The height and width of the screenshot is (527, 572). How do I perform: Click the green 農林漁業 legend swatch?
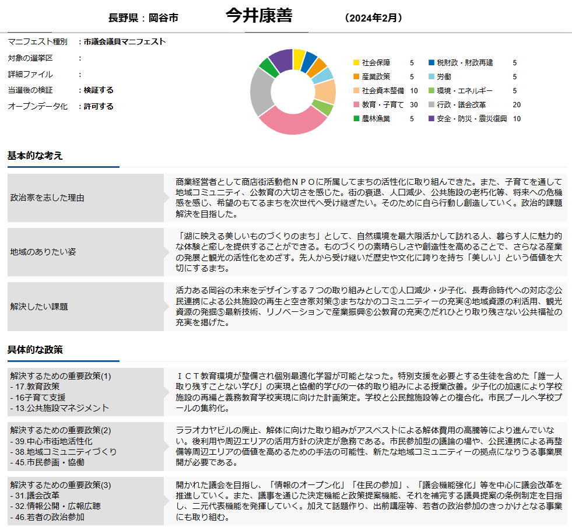tap(356, 119)
